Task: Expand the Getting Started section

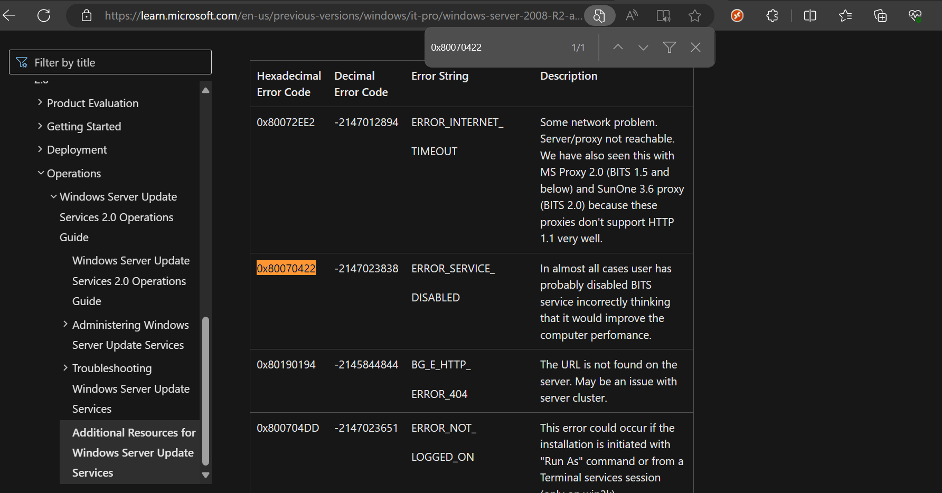Action: pyautogui.click(x=40, y=126)
